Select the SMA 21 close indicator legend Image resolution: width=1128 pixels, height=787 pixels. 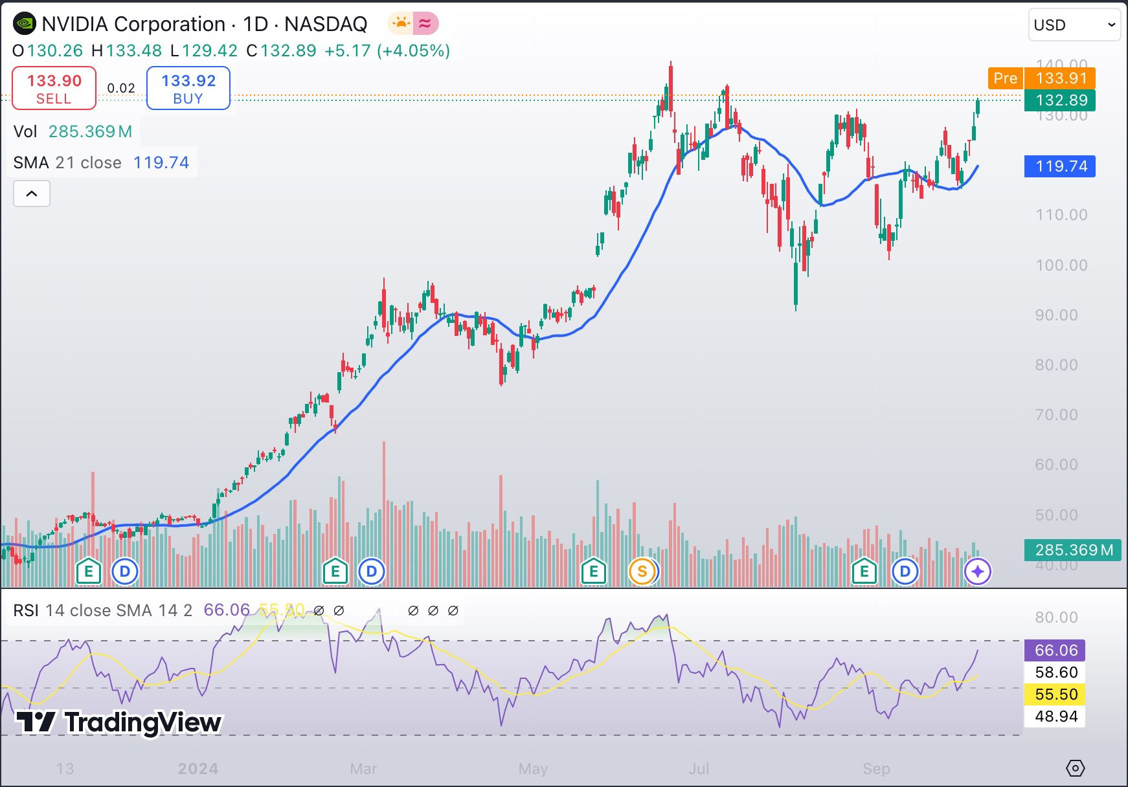point(101,162)
